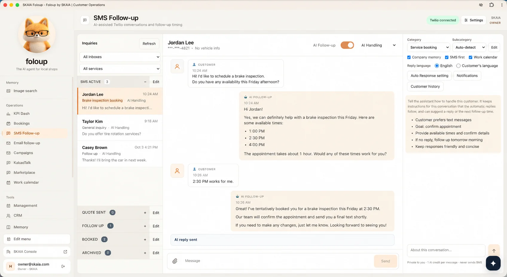This screenshot has height=277, width=507.
Task: Click the Memory book icon
Action: point(8,227)
